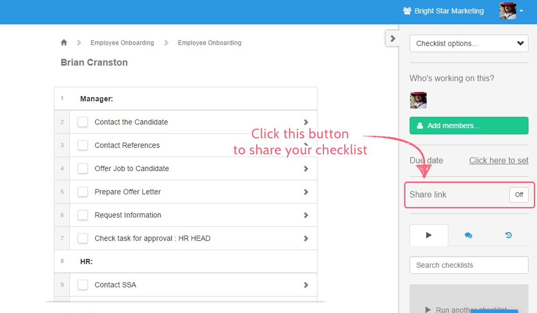Click the home icon in the breadcrumb
537x313 pixels.
(64, 42)
